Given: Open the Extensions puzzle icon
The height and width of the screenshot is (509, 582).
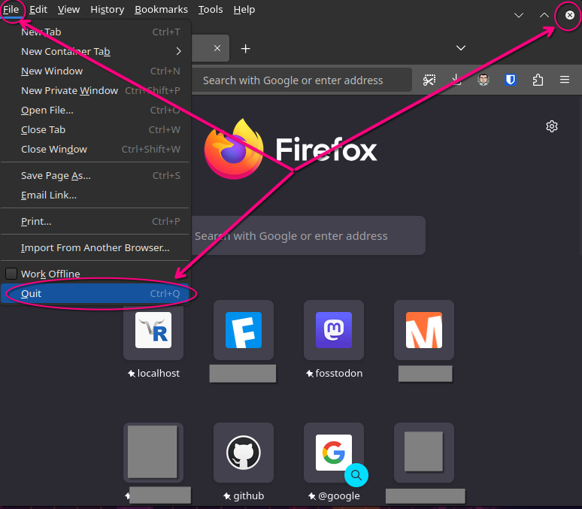Looking at the screenshot, I should pyautogui.click(x=538, y=80).
